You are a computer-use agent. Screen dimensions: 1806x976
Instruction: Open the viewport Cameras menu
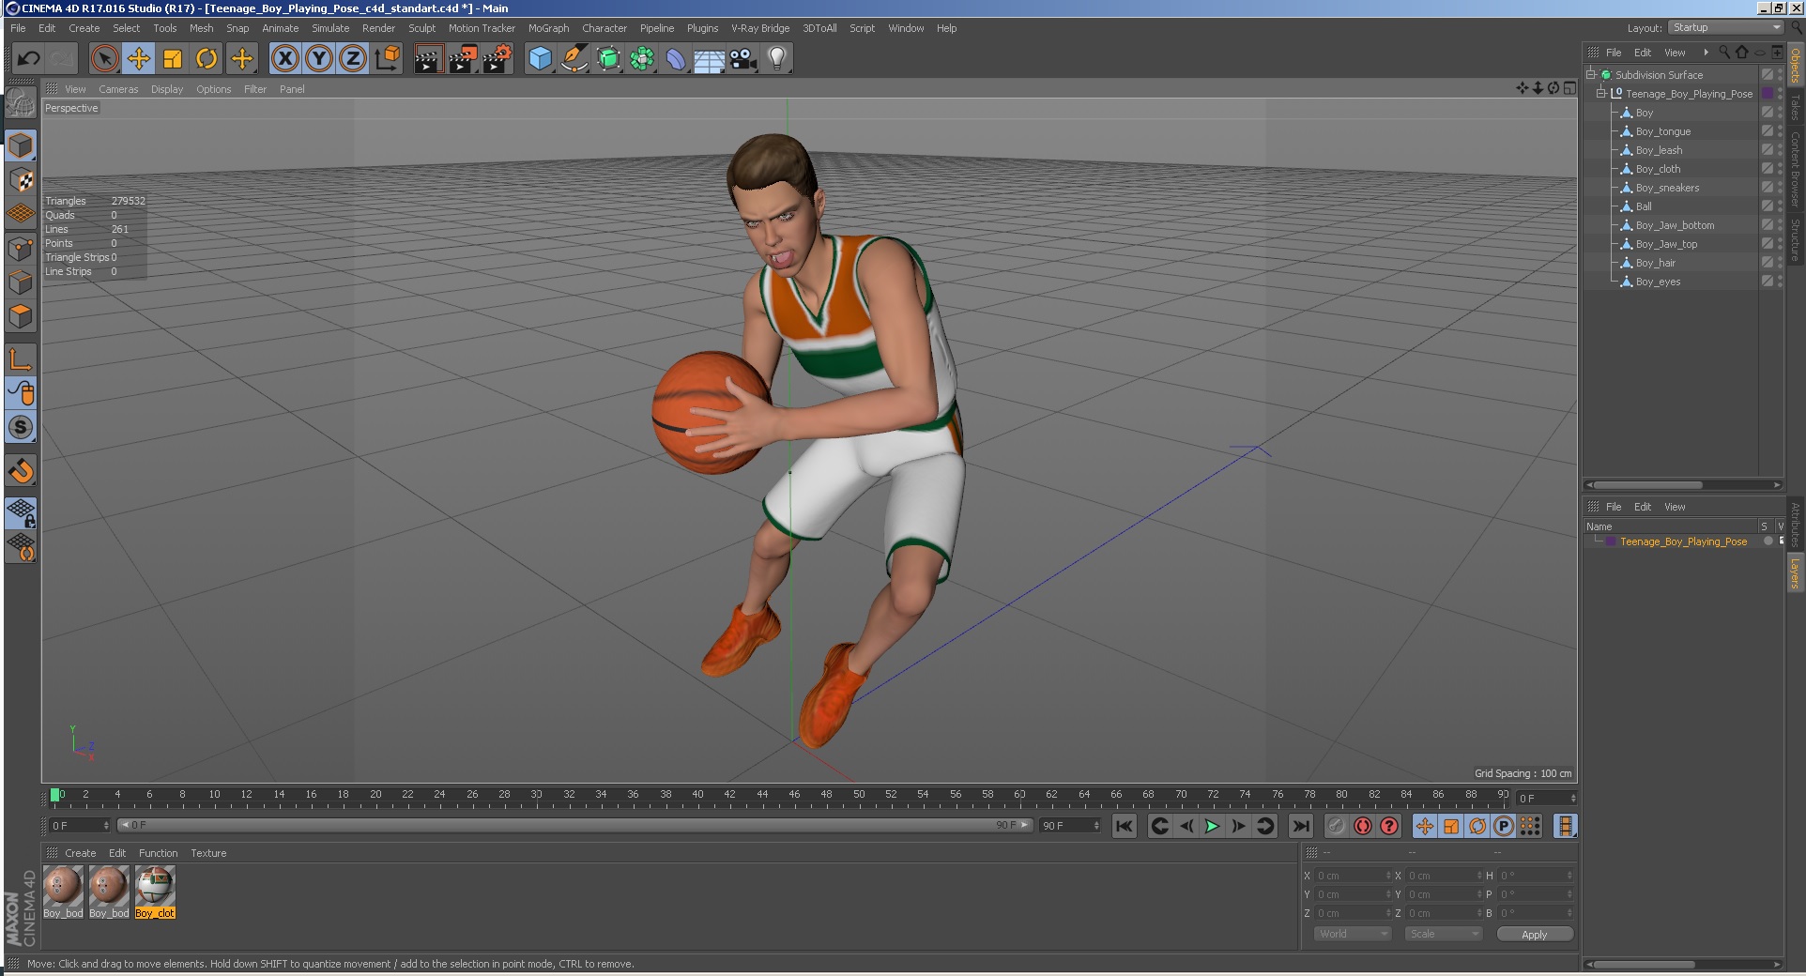pyautogui.click(x=118, y=89)
